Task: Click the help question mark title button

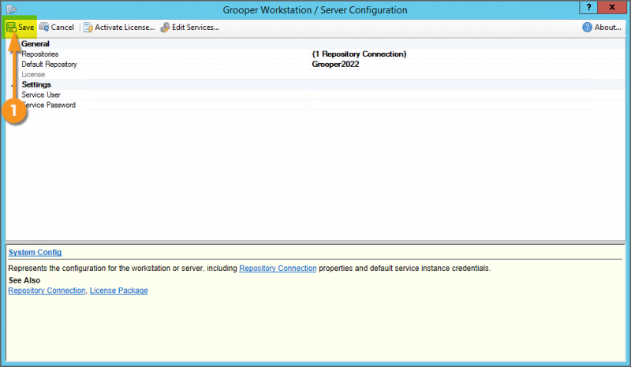Action: coord(588,7)
